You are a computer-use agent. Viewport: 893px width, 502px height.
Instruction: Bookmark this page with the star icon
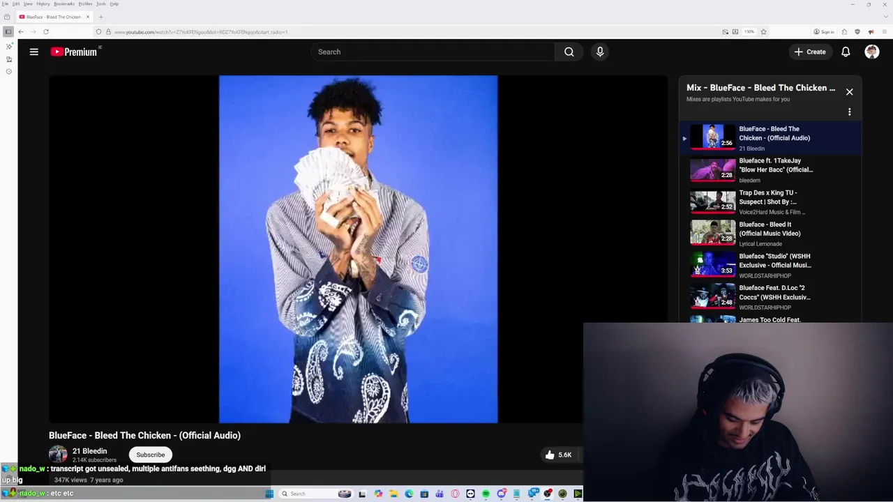(763, 31)
